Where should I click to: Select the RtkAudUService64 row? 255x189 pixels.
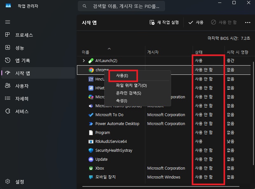164,142
